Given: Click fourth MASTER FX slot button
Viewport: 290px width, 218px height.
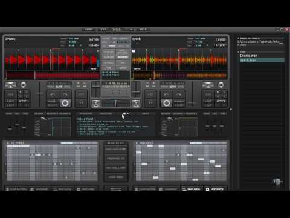Looking at the screenshot, I should click(x=116, y=177).
